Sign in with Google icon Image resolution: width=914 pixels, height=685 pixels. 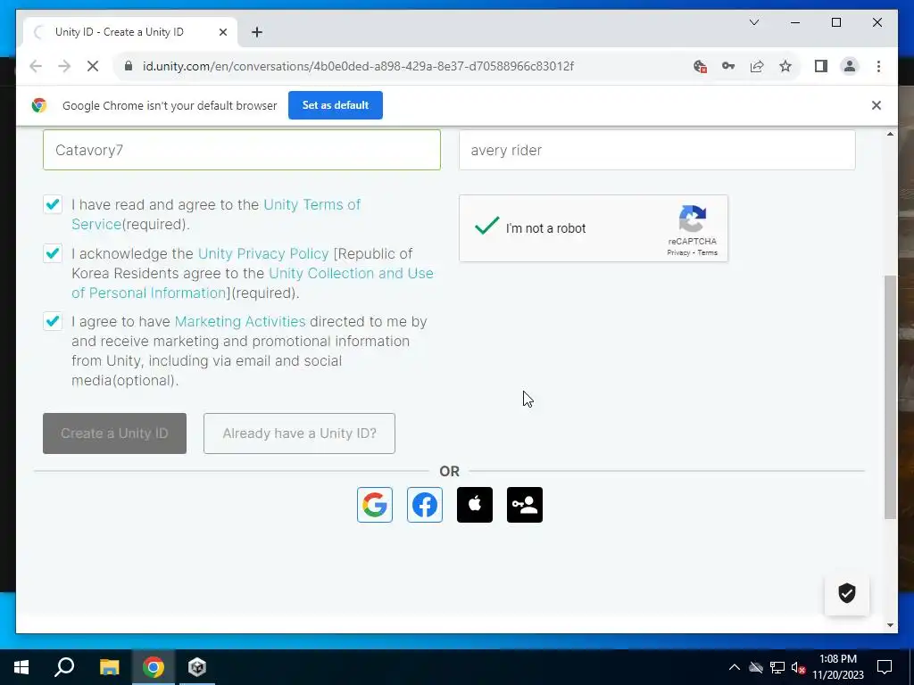tap(374, 505)
